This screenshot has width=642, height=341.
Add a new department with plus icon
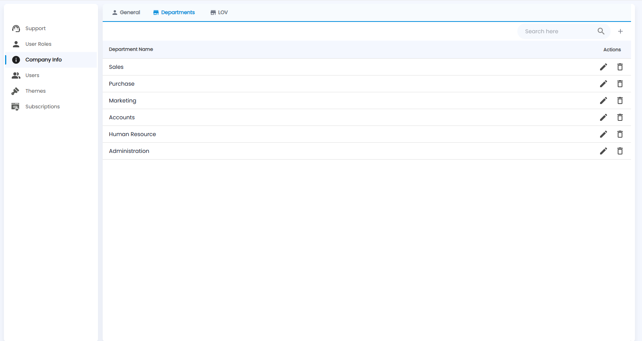[x=620, y=31]
